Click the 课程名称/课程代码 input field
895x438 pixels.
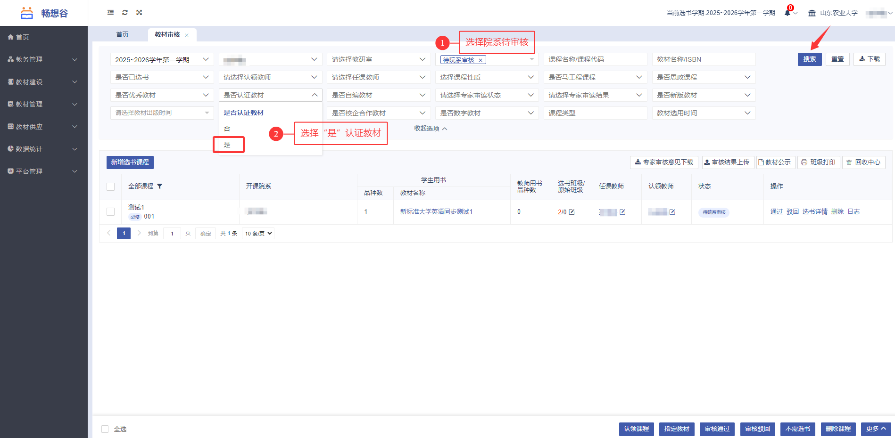pos(595,59)
